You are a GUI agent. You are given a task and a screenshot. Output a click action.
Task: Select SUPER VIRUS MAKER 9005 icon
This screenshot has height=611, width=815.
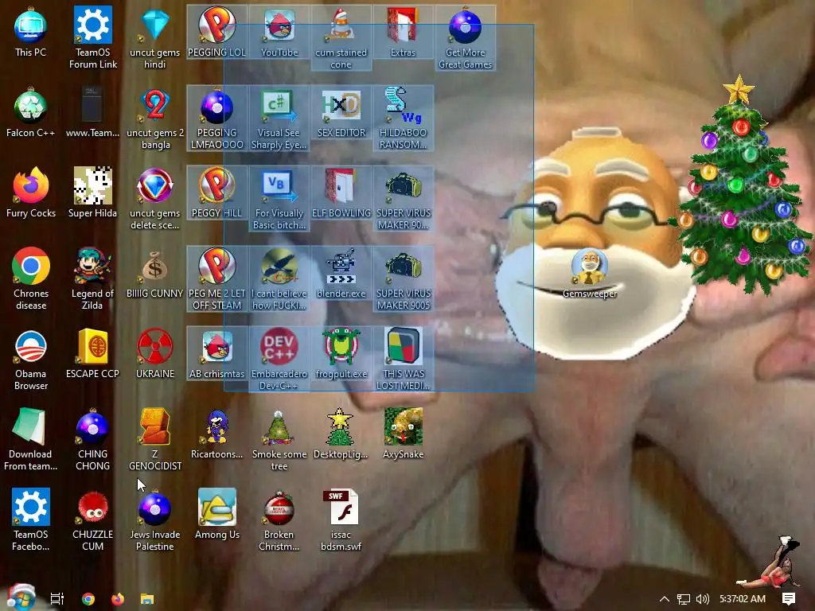pyautogui.click(x=403, y=279)
